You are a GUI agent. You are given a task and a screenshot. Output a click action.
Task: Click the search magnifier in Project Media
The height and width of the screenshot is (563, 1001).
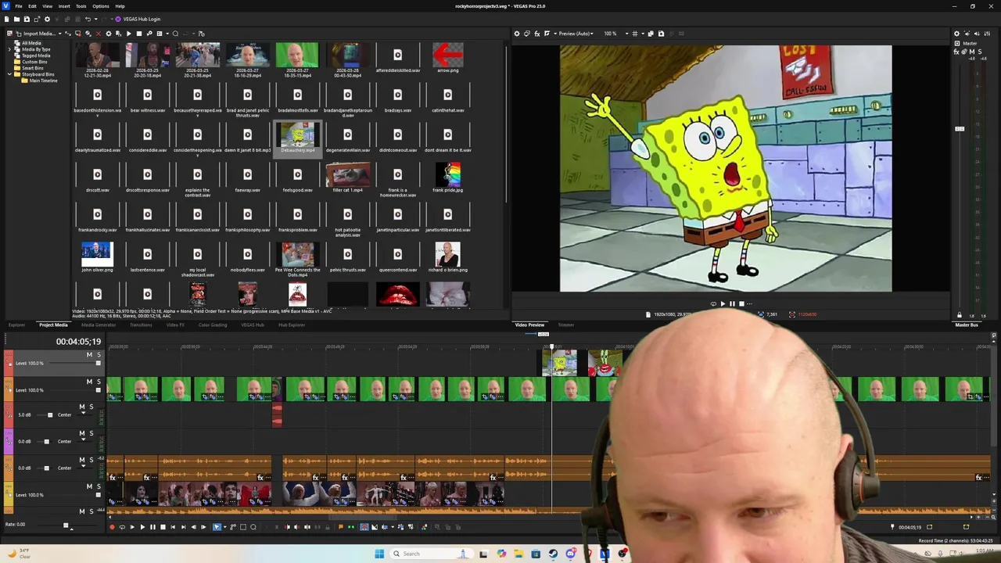pyautogui.click(x=175, y=34)
